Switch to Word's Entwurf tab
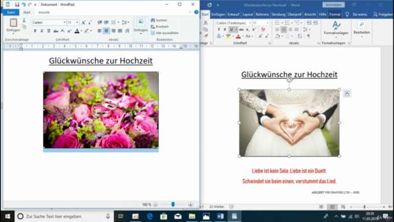Image resolution: width=394 pixels, height=222 pixels. pos(233,15)
